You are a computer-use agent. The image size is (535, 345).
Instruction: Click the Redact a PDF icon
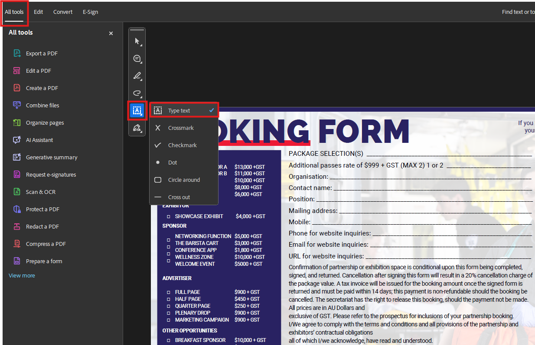click(x=17, y=226)
